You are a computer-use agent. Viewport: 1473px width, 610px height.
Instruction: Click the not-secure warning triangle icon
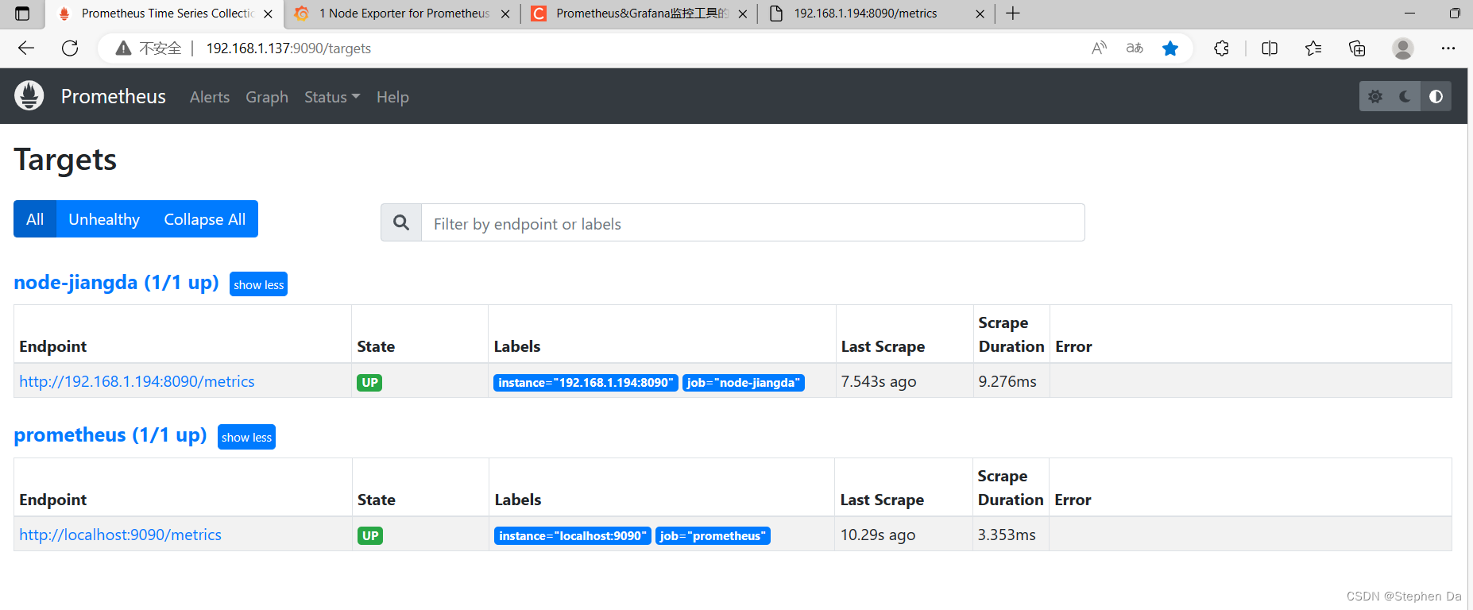123,48
